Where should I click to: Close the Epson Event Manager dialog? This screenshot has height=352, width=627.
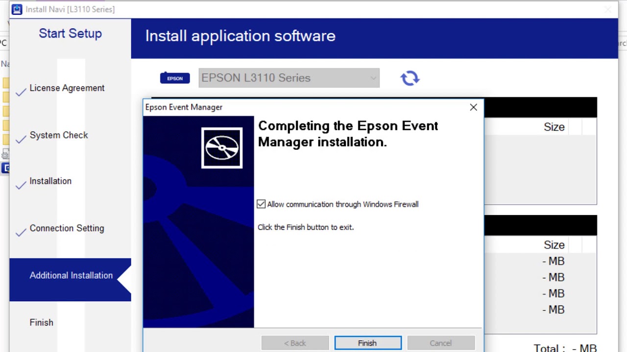coord(473,107)
